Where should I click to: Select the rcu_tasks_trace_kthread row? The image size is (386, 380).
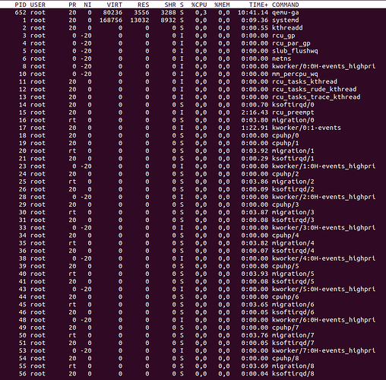(x=193, y=97)
